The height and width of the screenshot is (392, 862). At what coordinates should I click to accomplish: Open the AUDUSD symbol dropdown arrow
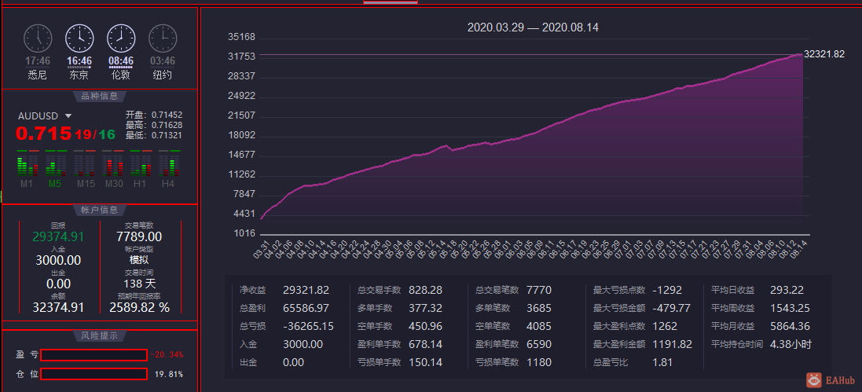tap(68, 116)
